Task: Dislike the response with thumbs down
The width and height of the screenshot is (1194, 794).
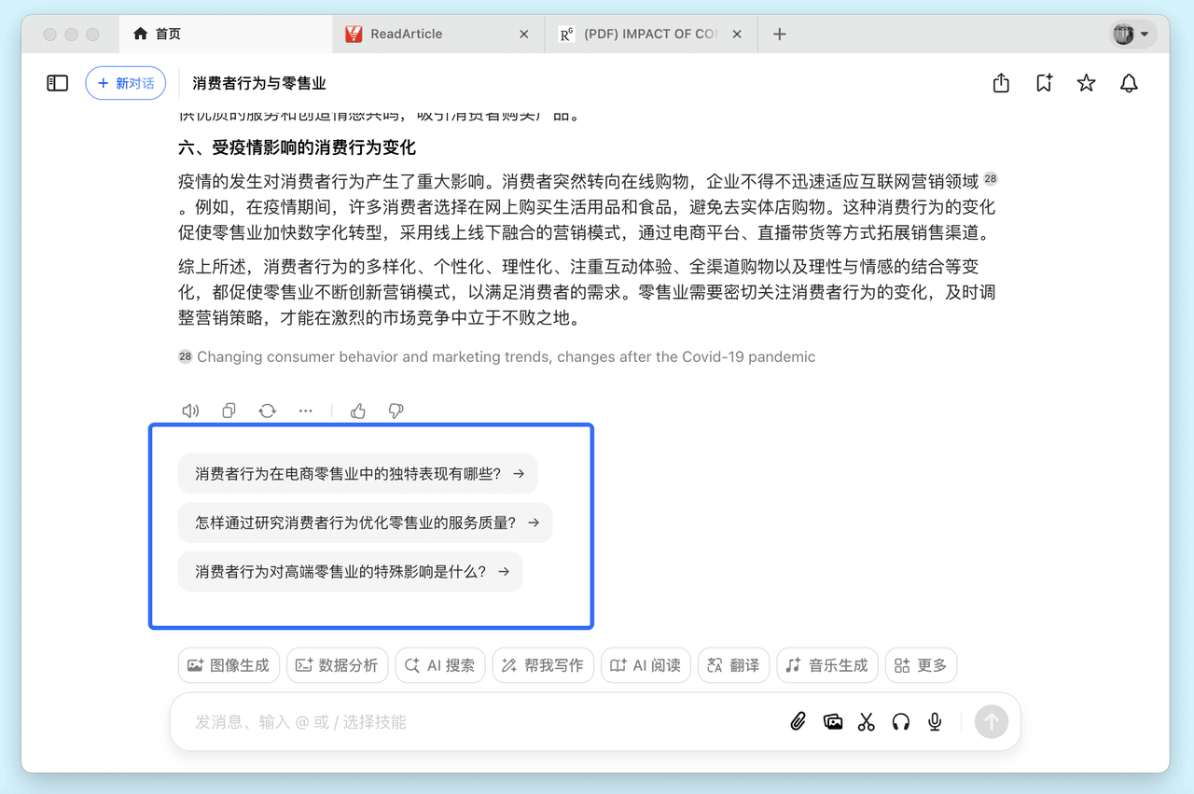Action: tap(396, 411)
